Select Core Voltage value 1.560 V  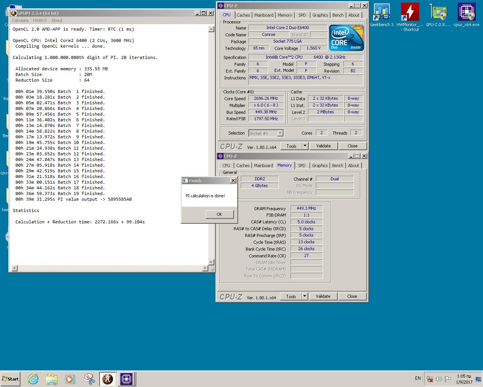(314, 48)
